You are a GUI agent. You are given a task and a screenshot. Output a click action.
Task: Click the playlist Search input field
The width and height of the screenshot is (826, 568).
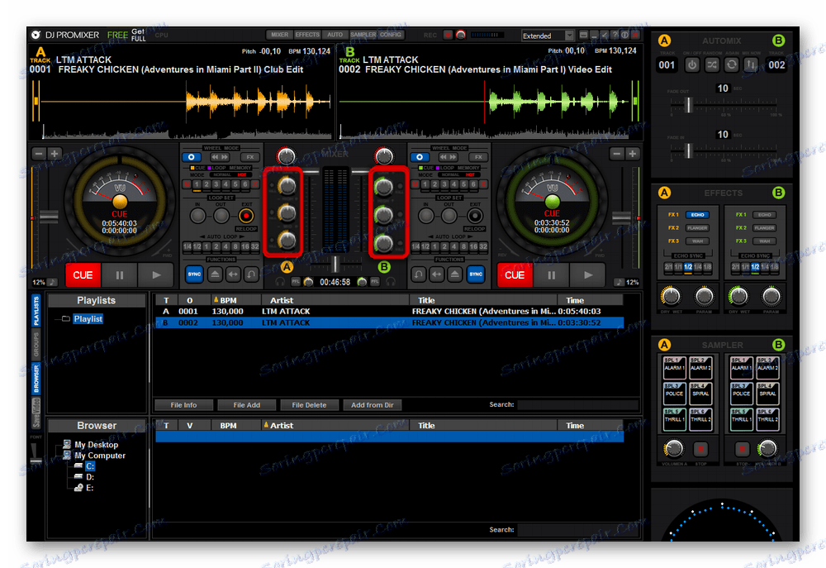(577, 404)
